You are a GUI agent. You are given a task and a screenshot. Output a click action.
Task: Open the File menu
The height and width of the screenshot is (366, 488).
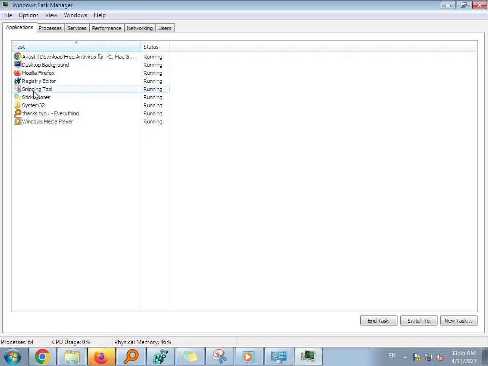click(8, 15)
